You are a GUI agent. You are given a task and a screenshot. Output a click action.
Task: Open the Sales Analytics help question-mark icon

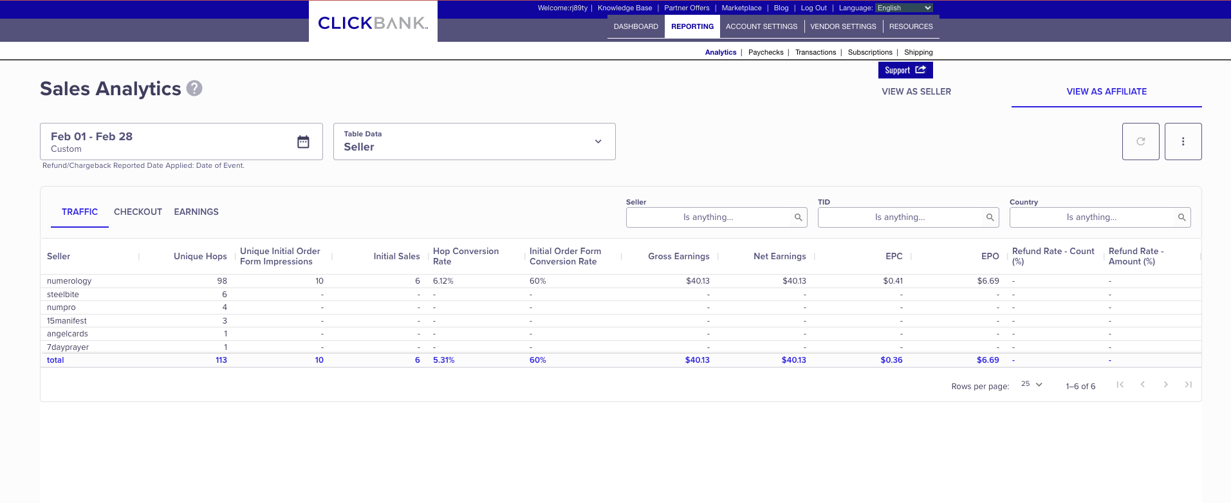[194, 88]
